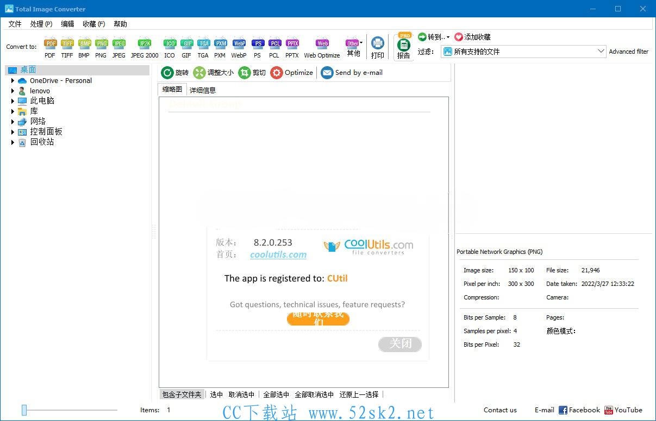Open Facebook link
656x421 pixels.
(x=579, y=410)
